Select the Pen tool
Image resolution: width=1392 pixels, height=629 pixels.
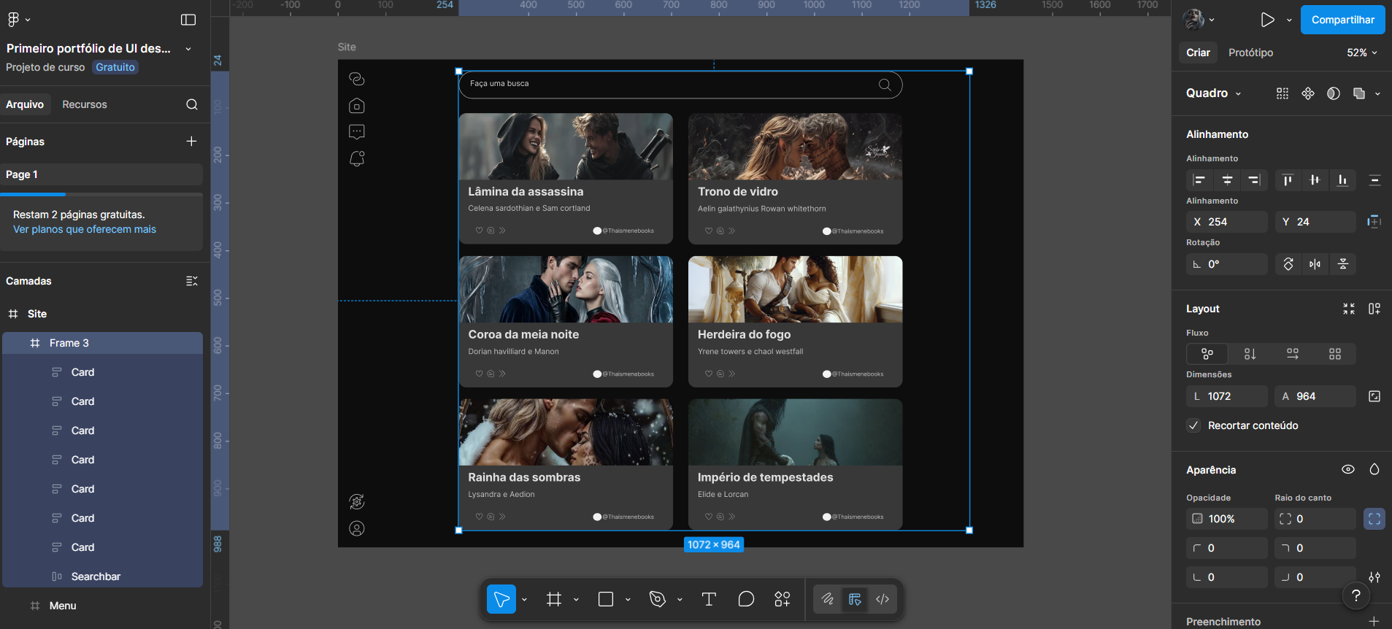[x=657, y=599]
